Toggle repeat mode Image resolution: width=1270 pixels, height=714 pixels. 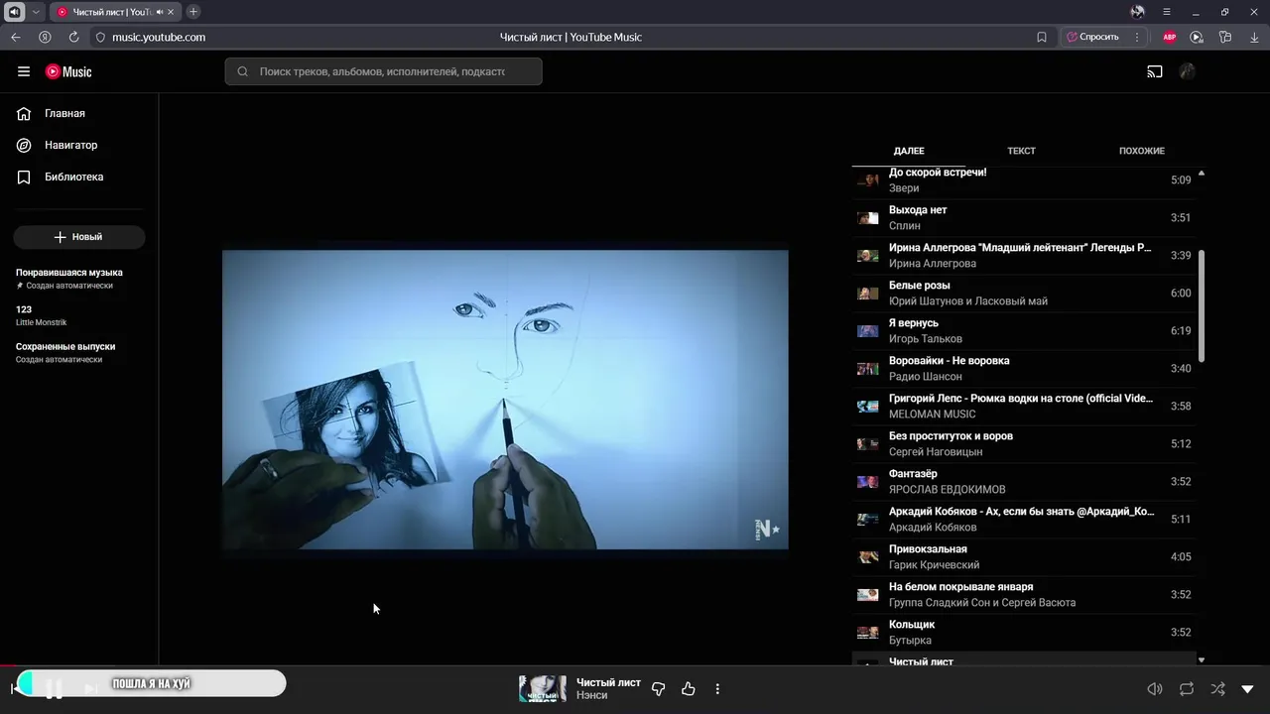pyautogui.click(x=1186, y=688)
